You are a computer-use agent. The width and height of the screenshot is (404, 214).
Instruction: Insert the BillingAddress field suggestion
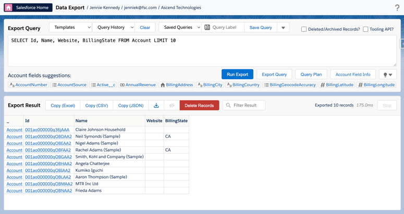177,85
